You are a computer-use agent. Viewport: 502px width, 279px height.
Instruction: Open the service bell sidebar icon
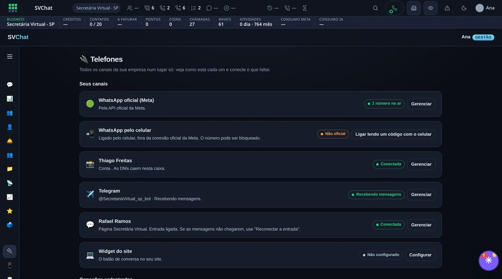pyautogui.click(x=10, y=141)
